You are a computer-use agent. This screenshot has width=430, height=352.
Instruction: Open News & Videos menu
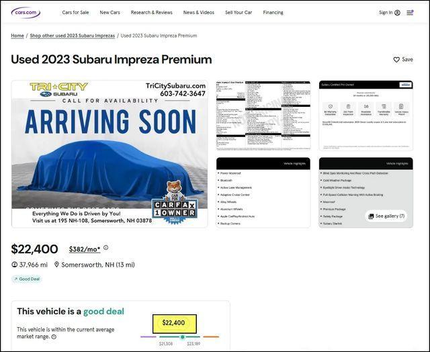click(x=199, y=12)
